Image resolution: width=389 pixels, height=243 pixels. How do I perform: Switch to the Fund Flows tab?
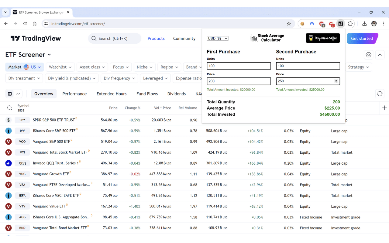pyautogui.click(x=147, y=94)
